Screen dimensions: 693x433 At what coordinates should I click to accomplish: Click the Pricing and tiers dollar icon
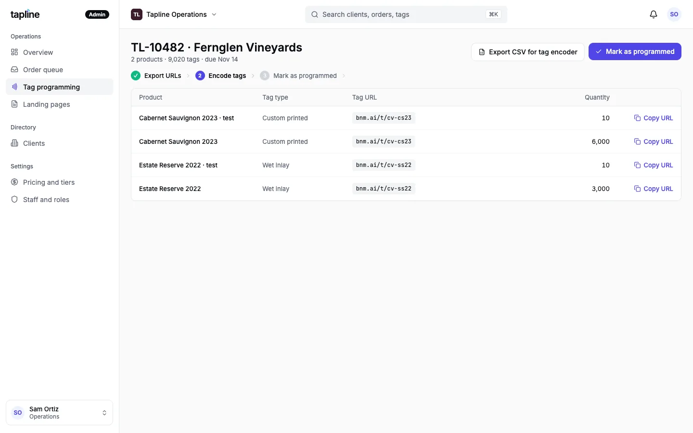coord(14,182)
